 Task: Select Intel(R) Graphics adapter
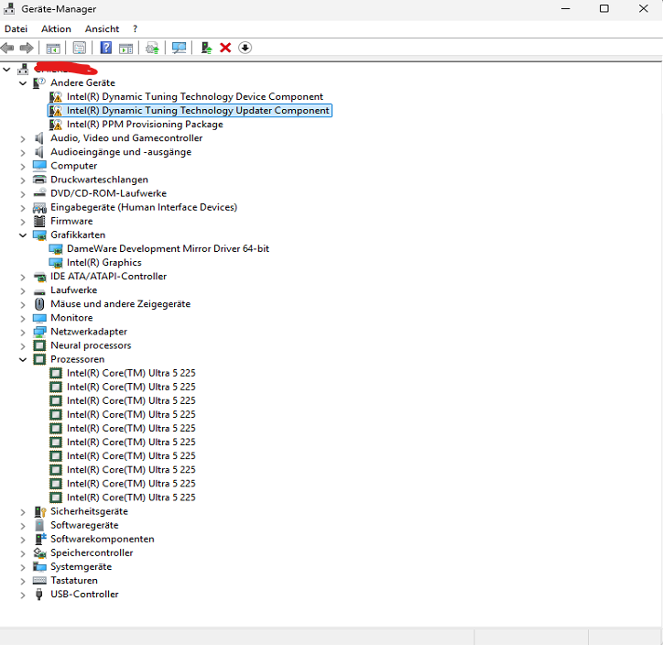[x=104, y=263]
